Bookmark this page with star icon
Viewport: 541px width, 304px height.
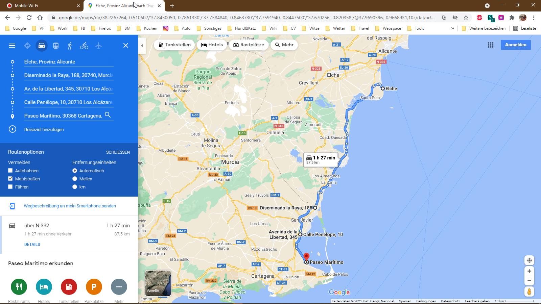466,18
